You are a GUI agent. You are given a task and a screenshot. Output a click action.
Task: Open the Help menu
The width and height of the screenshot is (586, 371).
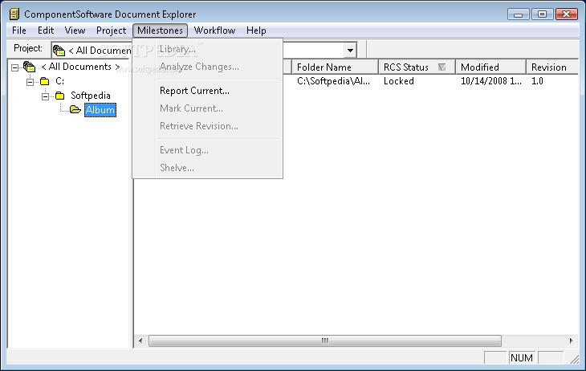pyautogui.click(x=256, y=31)
